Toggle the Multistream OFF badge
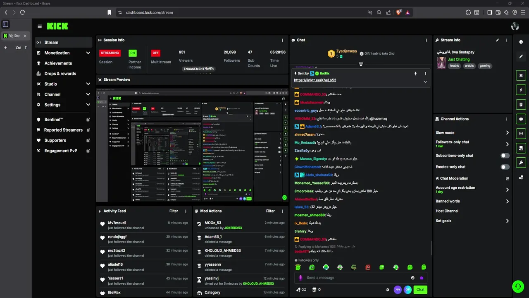The image size is (529, 298). 156,53
